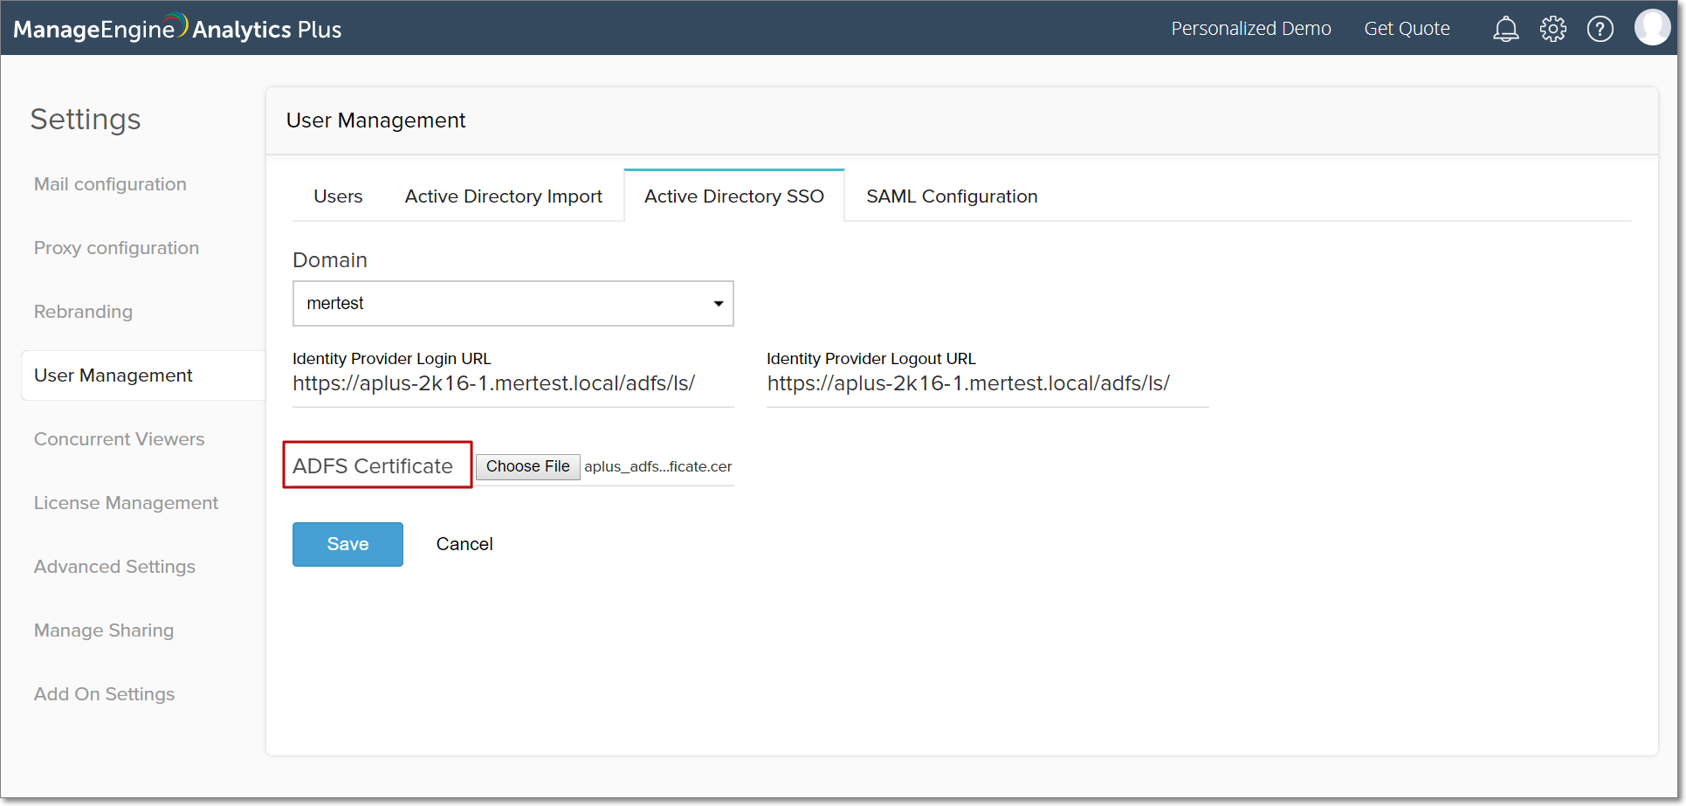Click the ManageEngine Analytics Plus logo
The width and height of the screenshot is (1686, 806).
click(x=177, y=29)
